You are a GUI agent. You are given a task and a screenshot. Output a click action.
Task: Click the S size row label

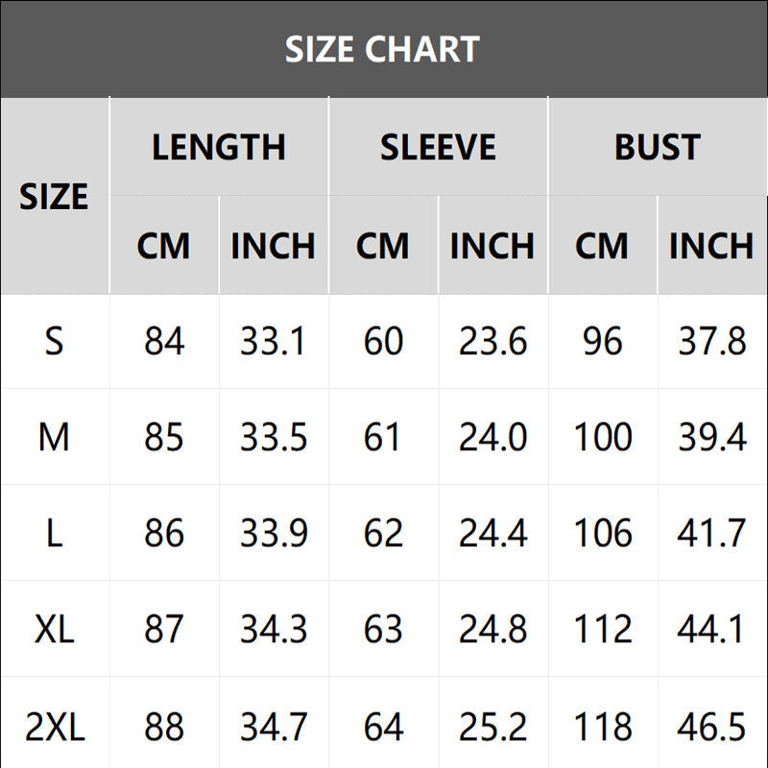tap(54, 342)
